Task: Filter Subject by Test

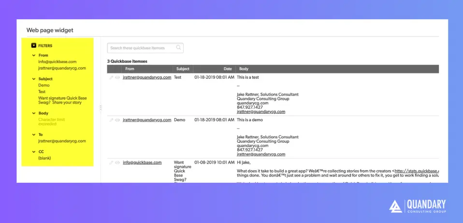Action: 42,91
